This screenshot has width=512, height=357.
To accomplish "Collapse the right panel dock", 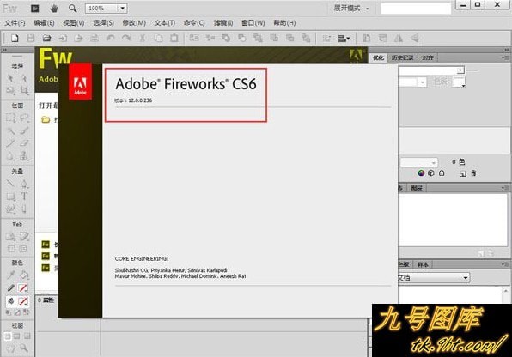I will [507, 50].
